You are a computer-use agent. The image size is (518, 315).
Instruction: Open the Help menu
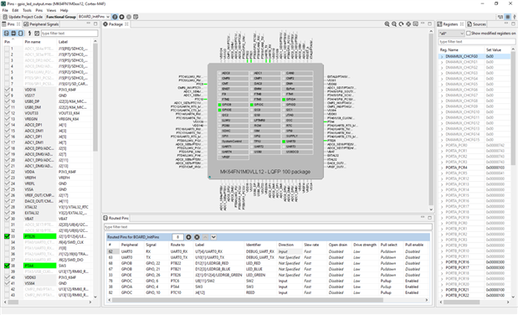[x=64, y=10]
